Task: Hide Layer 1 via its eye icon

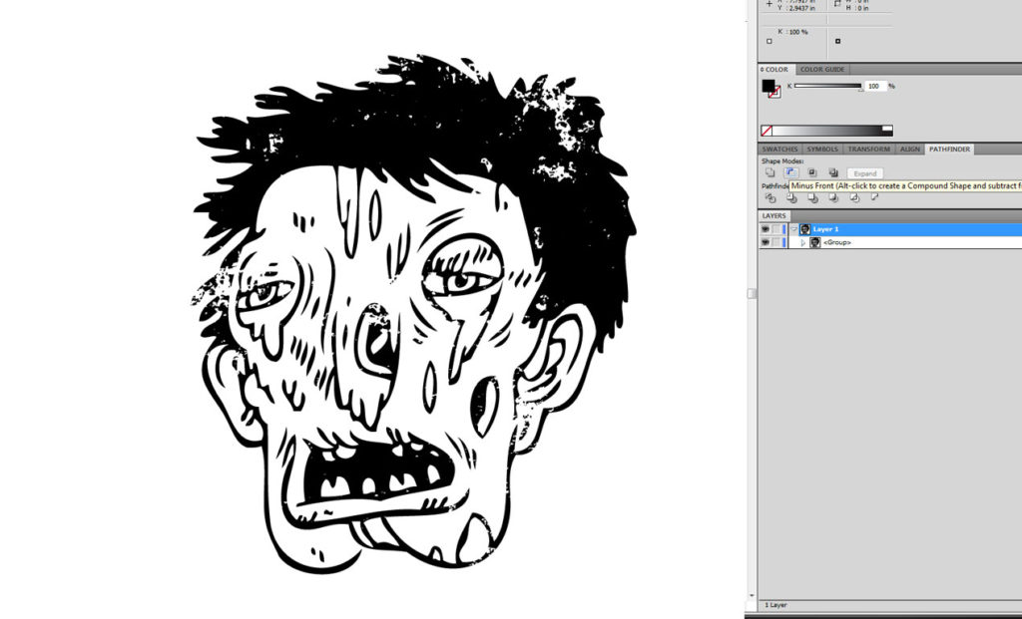Action: (766, 229)
